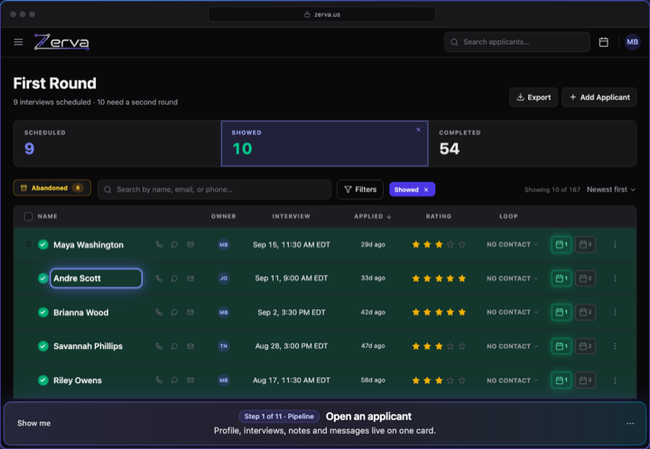Select the COMPLETED 54 stat card
The width and height of the screenshot is (650, 449).
pos(533,143)
